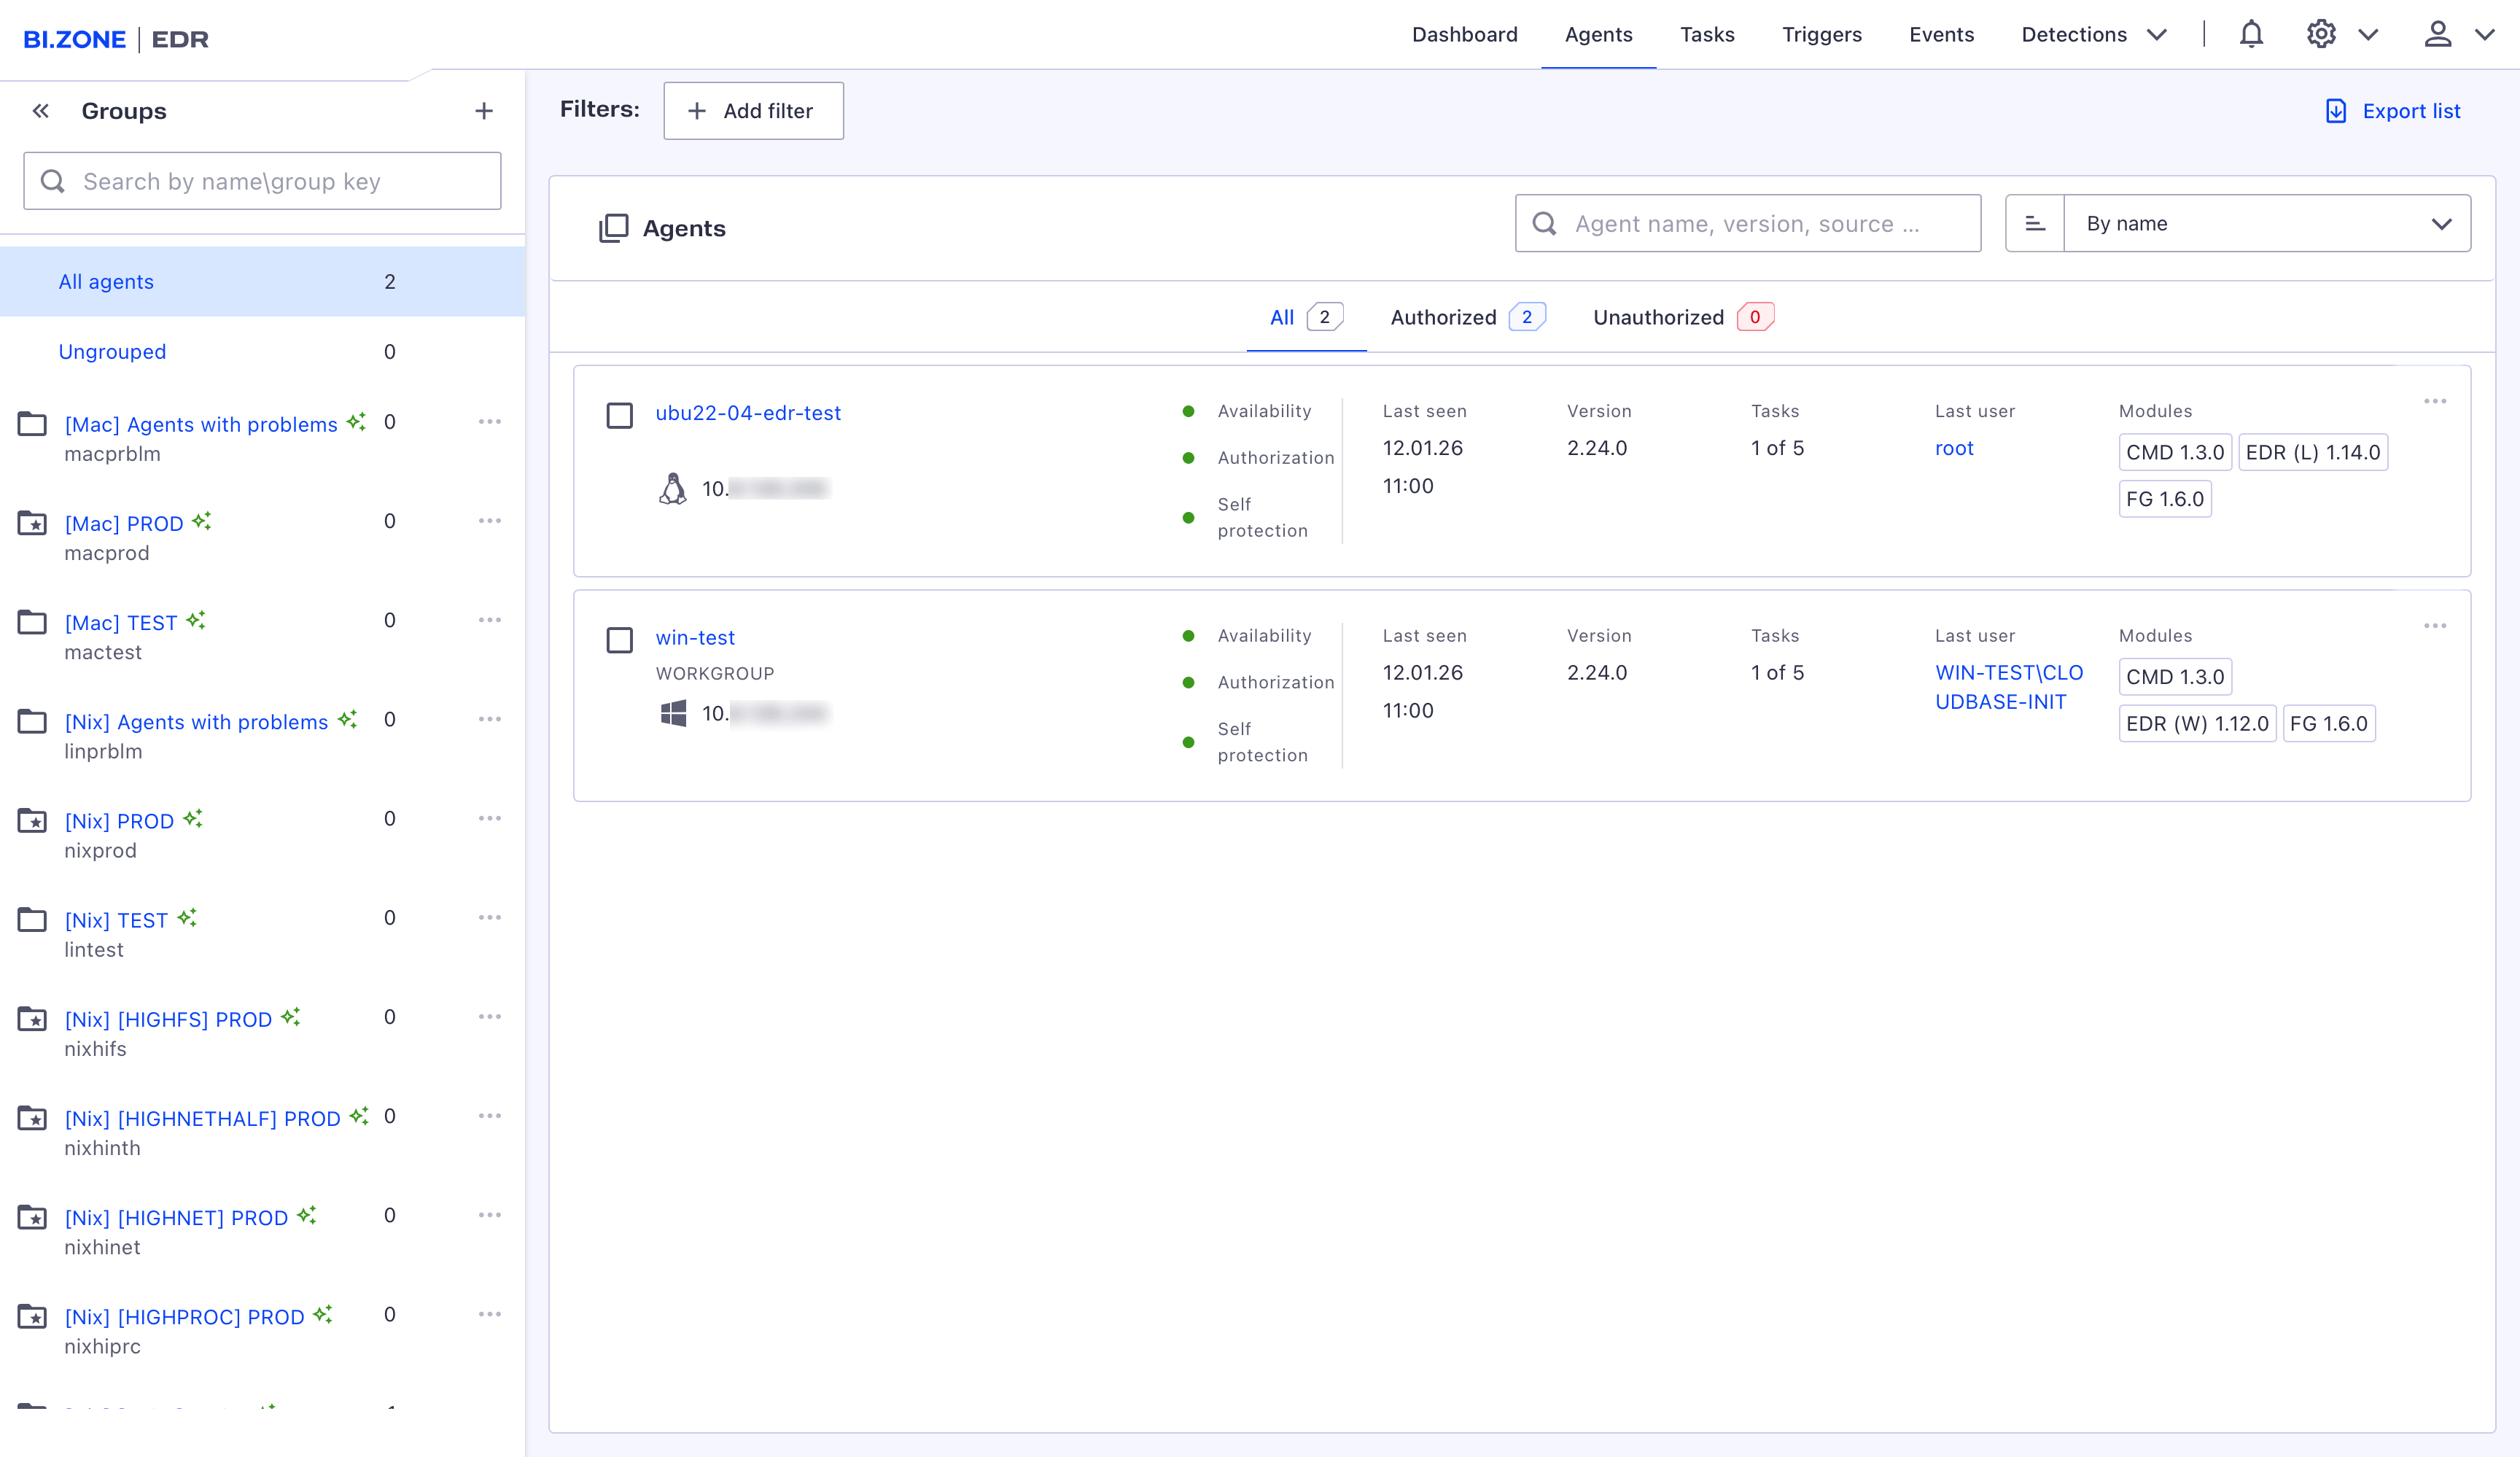Click the agent search input field

click(x=1748, y=223)
